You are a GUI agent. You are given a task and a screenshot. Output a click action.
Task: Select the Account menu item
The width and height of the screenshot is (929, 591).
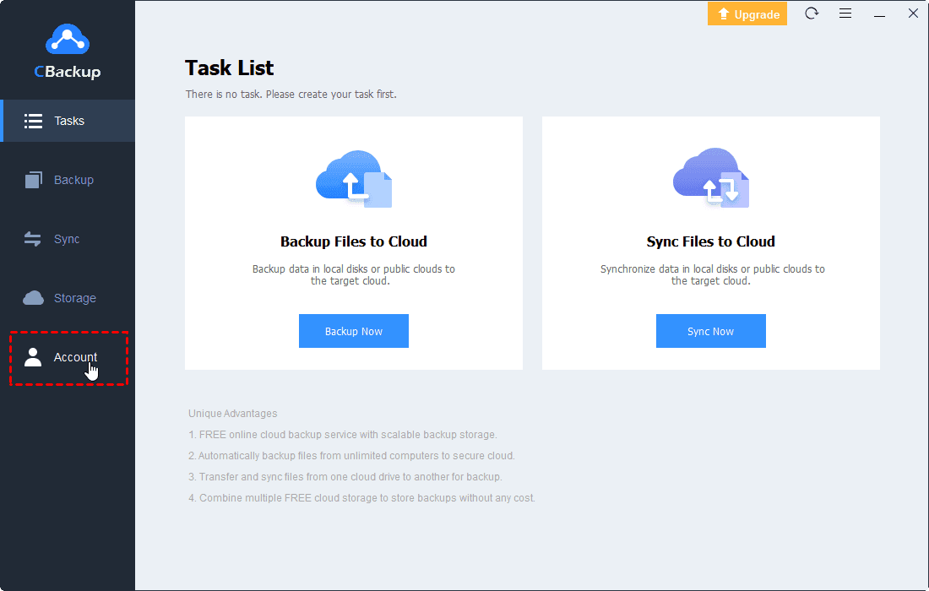tap(68, 358)
